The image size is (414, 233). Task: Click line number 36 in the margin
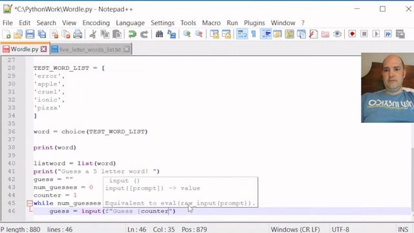click(12, 131)
